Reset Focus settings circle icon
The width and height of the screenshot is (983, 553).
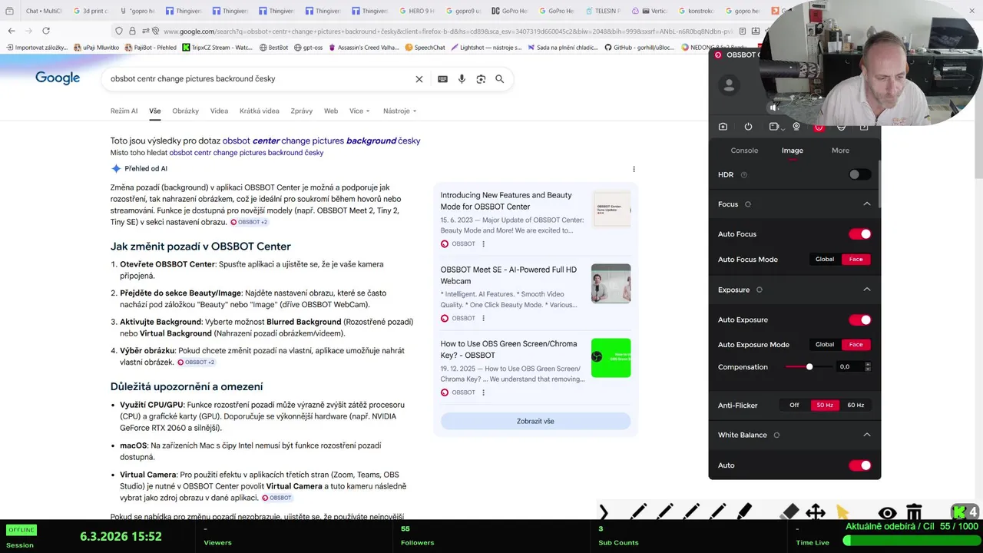pyautogui.click(x=748, y=204)
